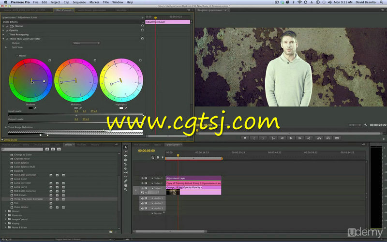
Task: Step back one frame
Action: coord(282,138)
